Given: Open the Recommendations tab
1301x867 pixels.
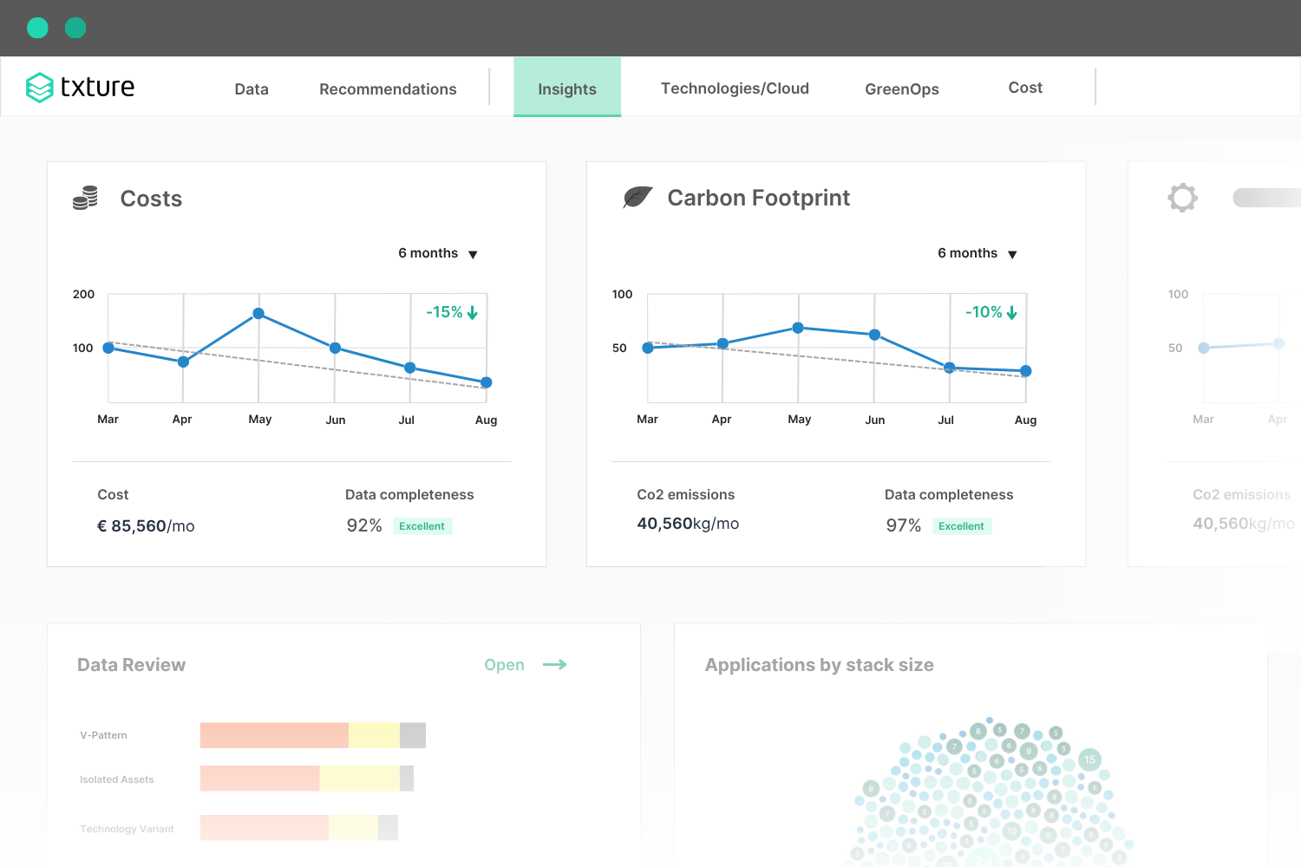Looking at the screenshot, I should click(388, 89).
